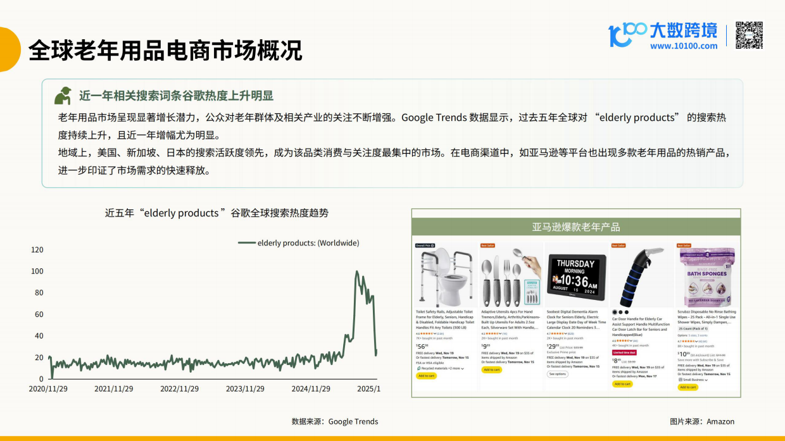Screen dimensions: 785x441
Task: Expand the Small Business chevron on bath wipes listing
Action: click(706, 380)
